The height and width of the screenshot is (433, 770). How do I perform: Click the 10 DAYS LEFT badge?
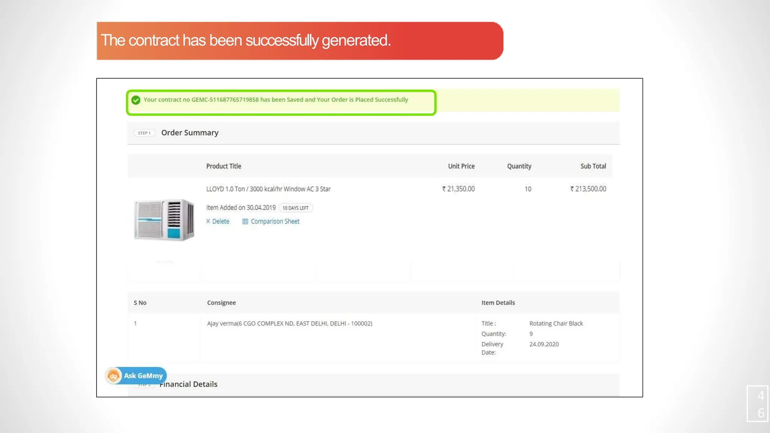tap(296, 208)
